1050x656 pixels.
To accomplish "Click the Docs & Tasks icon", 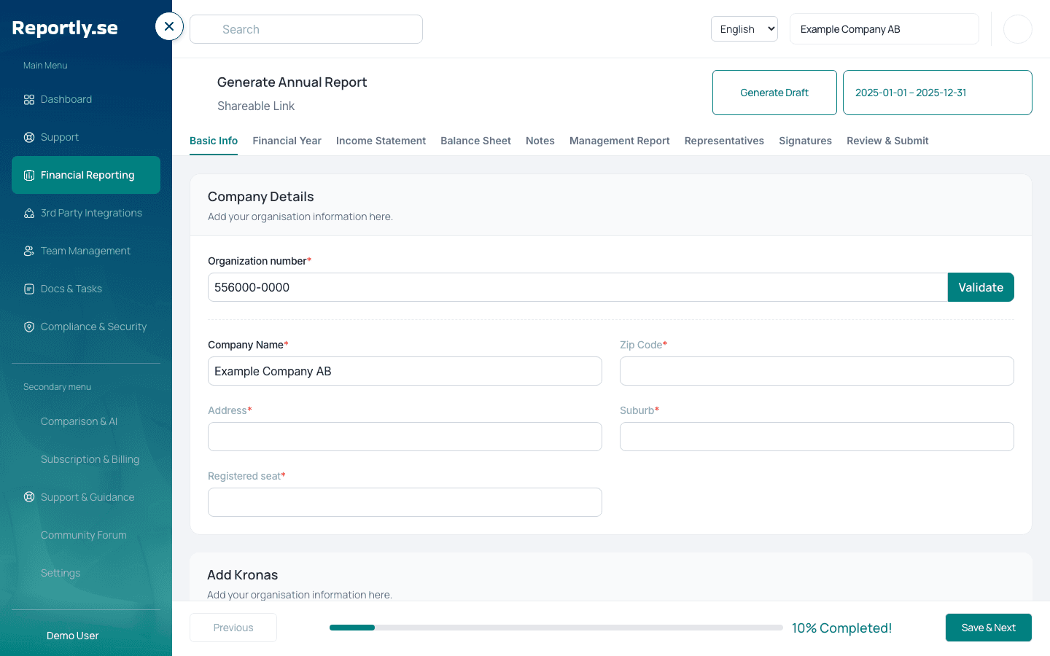I will tap(29, 289).
